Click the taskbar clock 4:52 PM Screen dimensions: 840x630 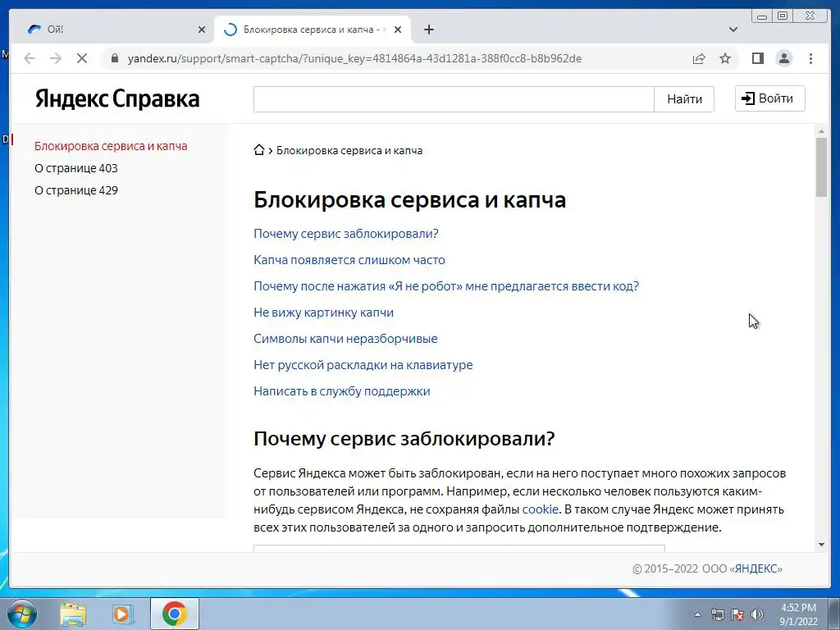coord(798,614)
